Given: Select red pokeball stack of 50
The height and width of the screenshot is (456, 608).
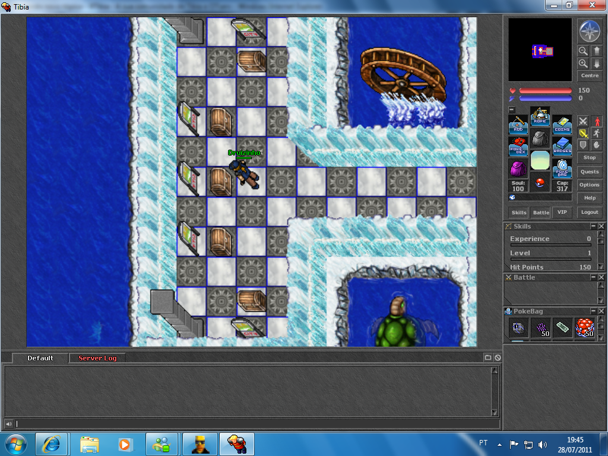Looking at the screenshot, I should click(x=585, y=328).
